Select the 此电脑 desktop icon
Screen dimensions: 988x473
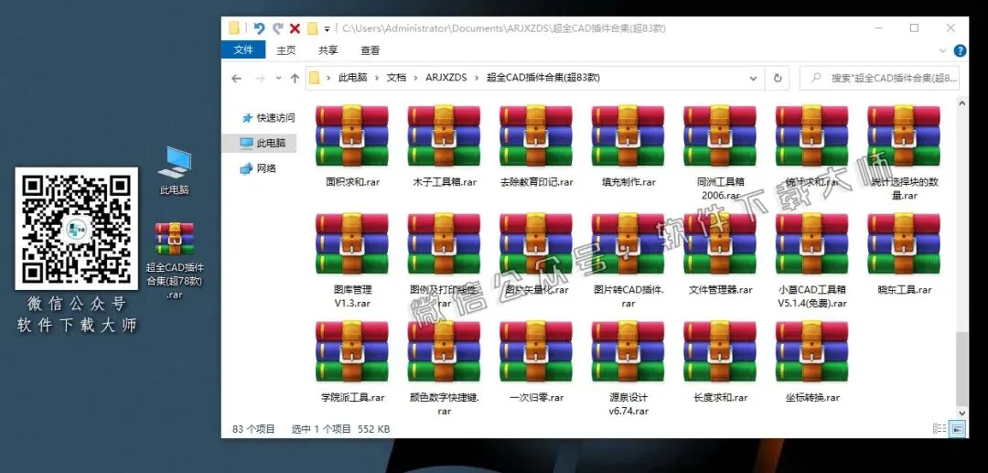click(175, 163)
